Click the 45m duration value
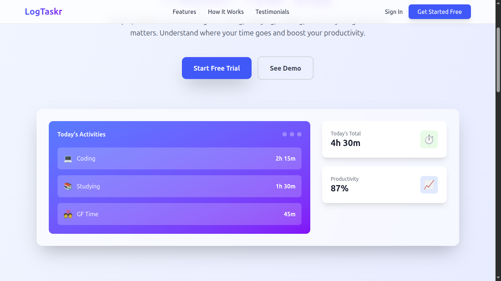Viewport: 501px width, 281px height. 290,214
